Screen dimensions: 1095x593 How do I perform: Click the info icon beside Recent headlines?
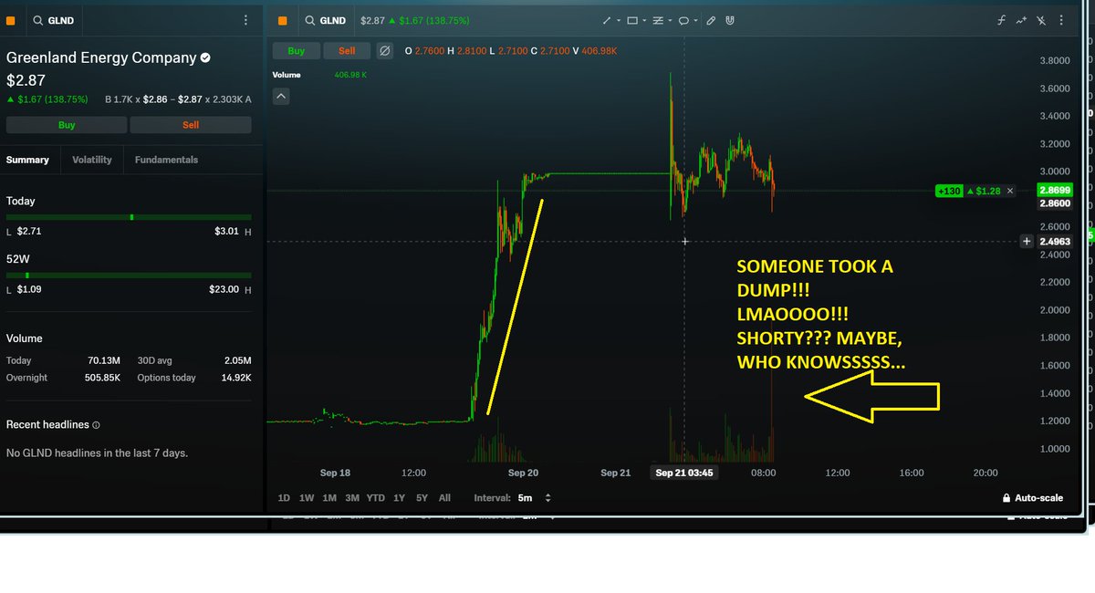(97, 425)
